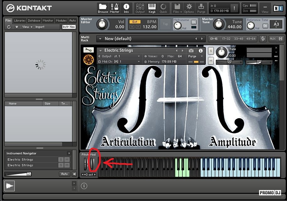
Task: Switch to the Libraries tab
Action: click(20, 20)
